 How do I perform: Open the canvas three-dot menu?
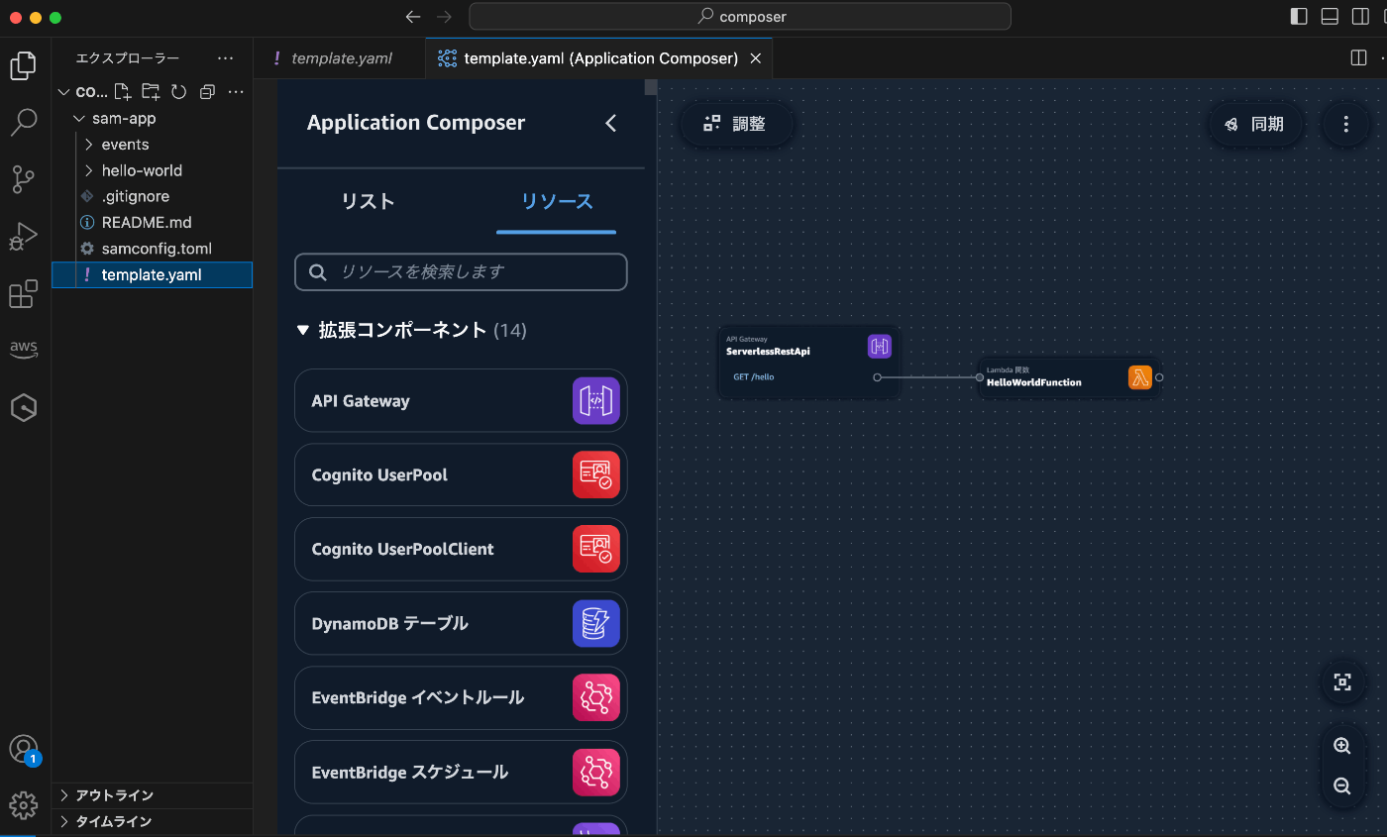tap(1345, 124)
